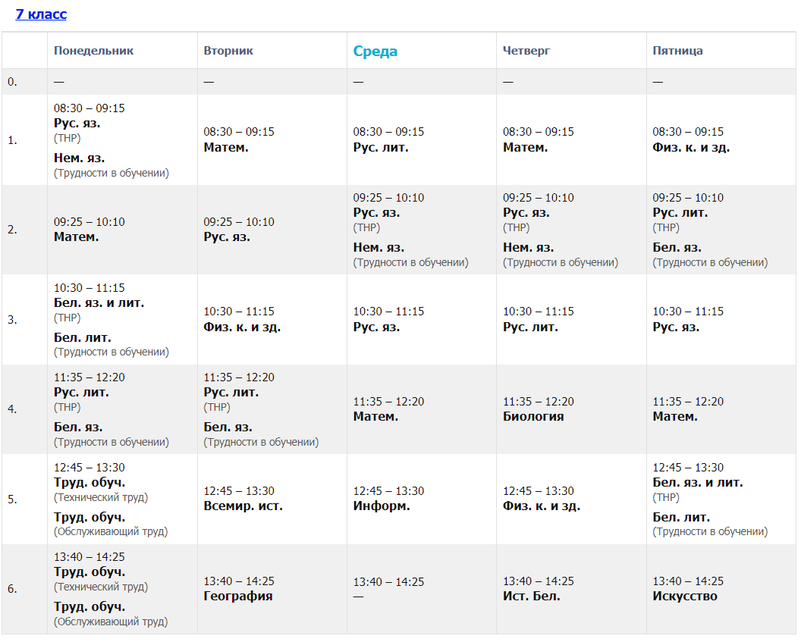Image resolution: width=801 pixels, height=642 pixels.
Task: Click the highlighted Среда day header
Action: point(375,52)
